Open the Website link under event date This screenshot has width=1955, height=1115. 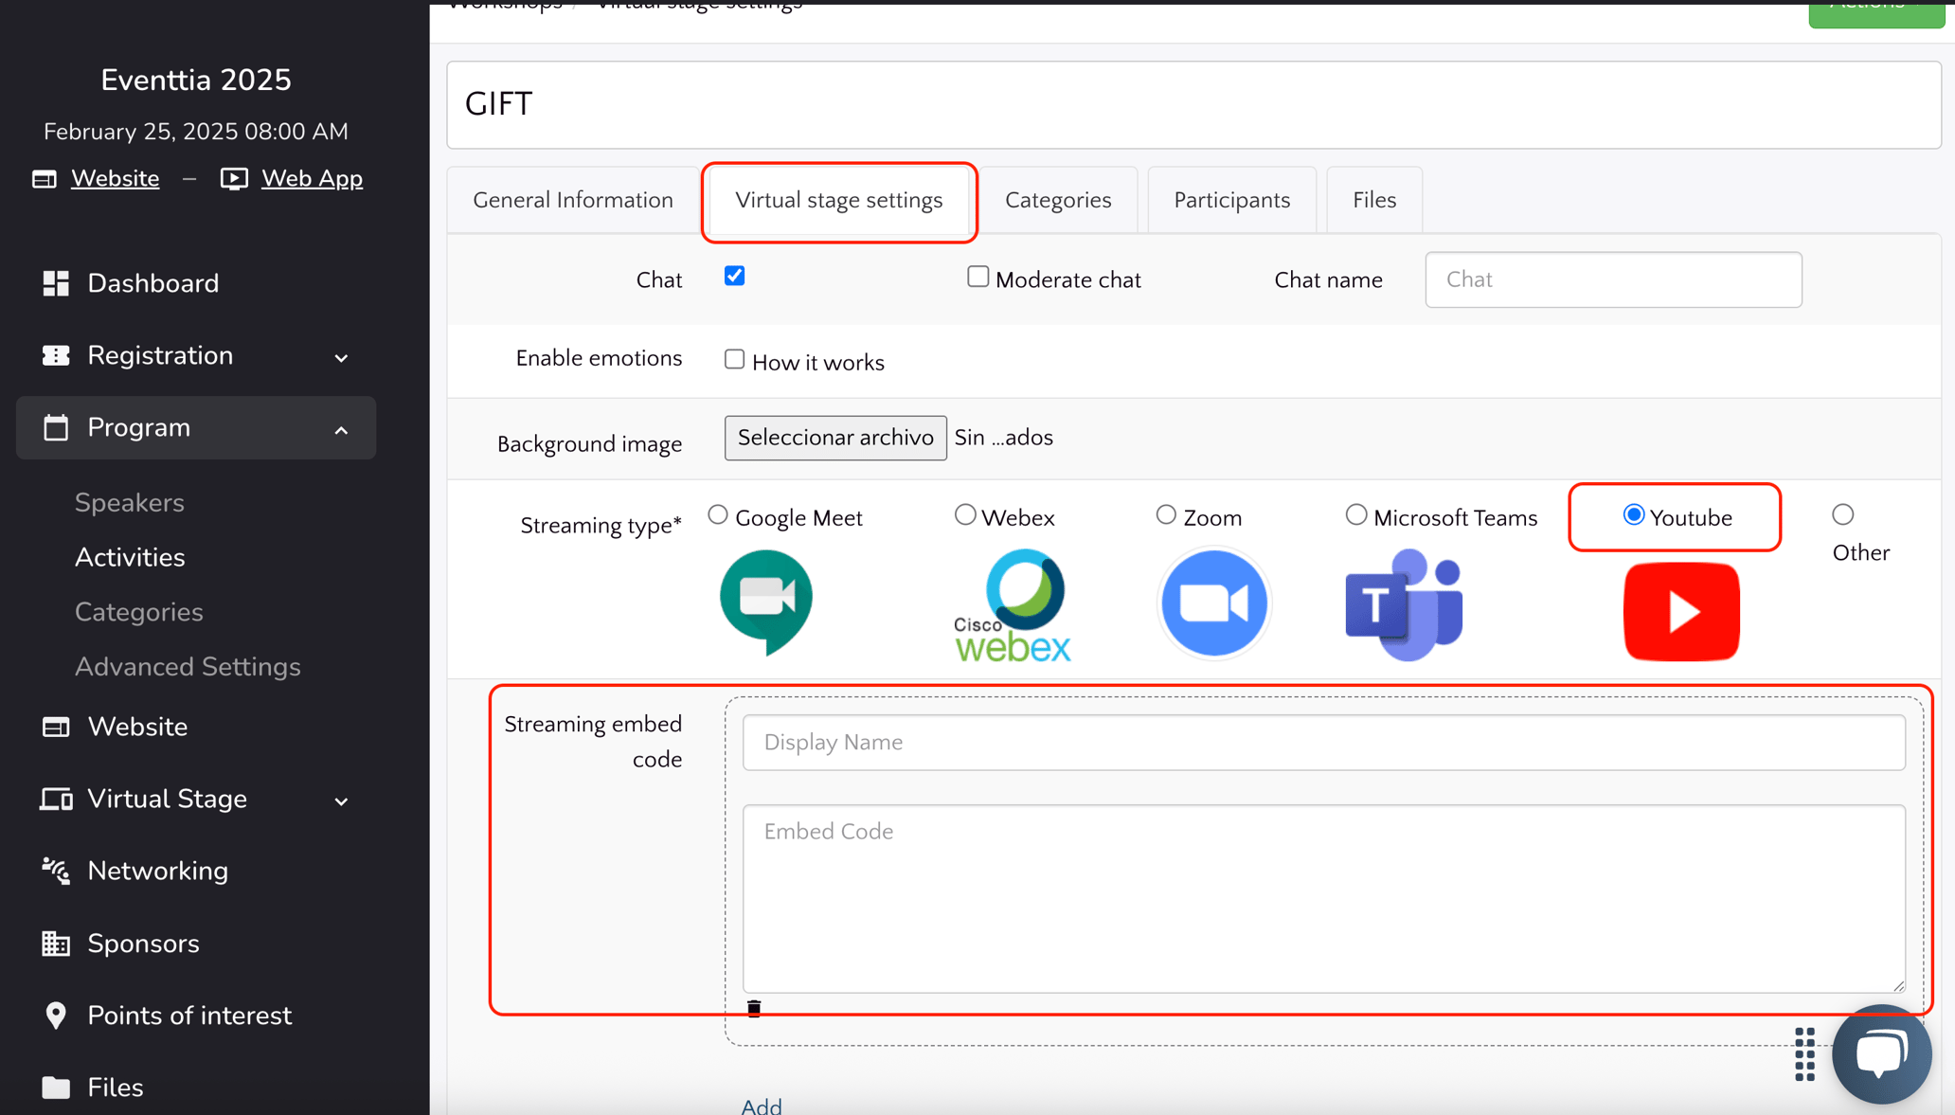(x=115, y=178)
